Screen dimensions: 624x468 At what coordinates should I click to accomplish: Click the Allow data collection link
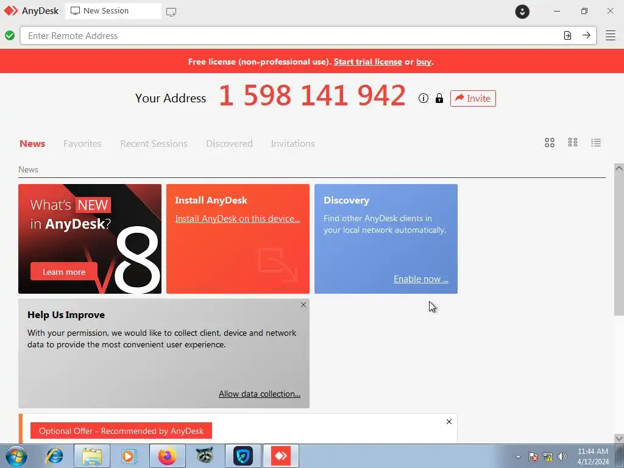tap(260, 394)
